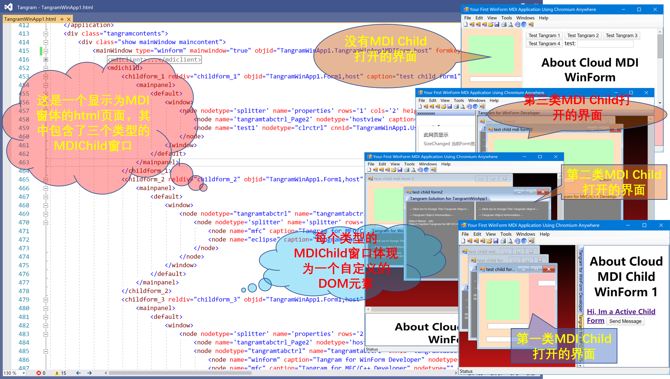Open File menu in top-right window
Viewport: 670px width, 379px height.
(468, 18)
